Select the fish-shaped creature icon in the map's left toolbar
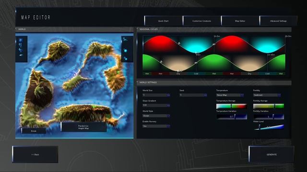This screenshot has width=307, height=172. tap(21, 55)
